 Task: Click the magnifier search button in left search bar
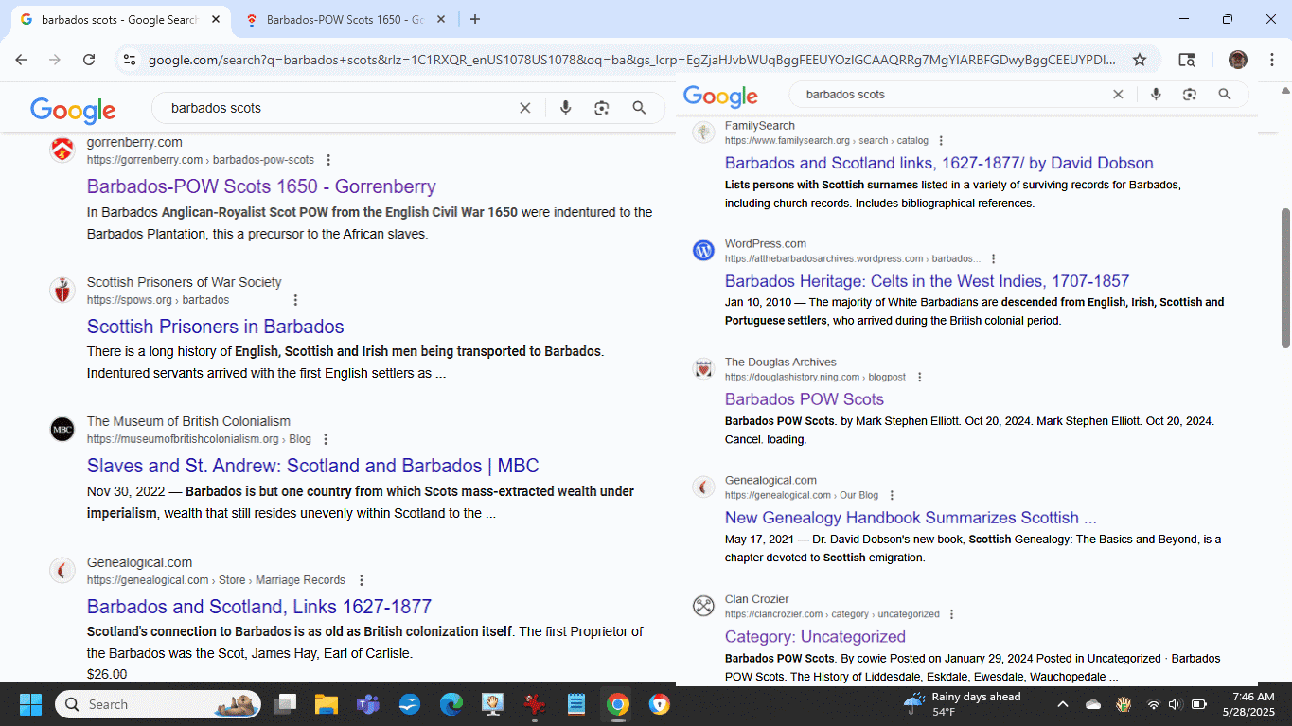(x=640, y=108)
